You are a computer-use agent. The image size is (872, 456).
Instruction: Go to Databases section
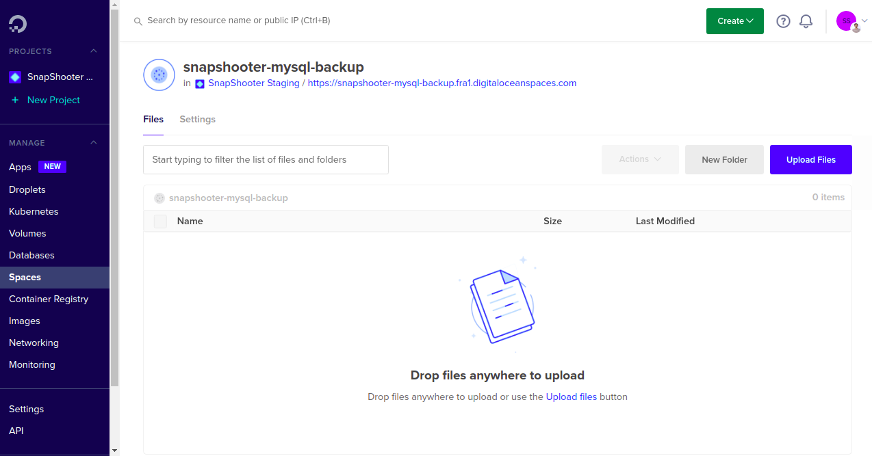point(31,255)
